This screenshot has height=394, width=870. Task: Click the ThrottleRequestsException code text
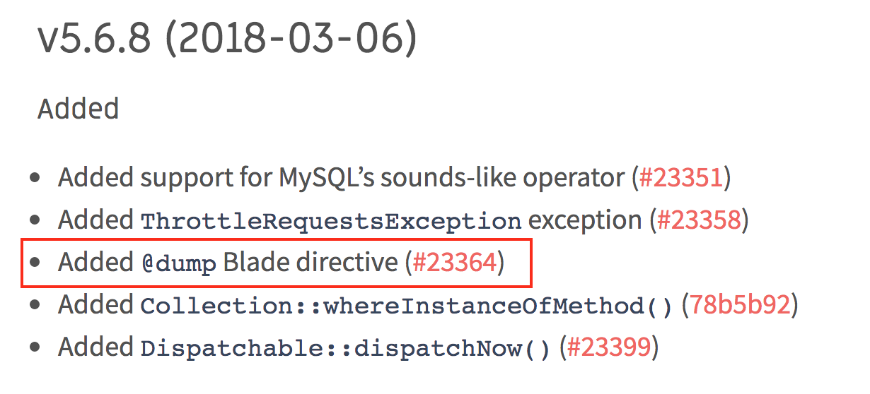(x=331, y=222)
